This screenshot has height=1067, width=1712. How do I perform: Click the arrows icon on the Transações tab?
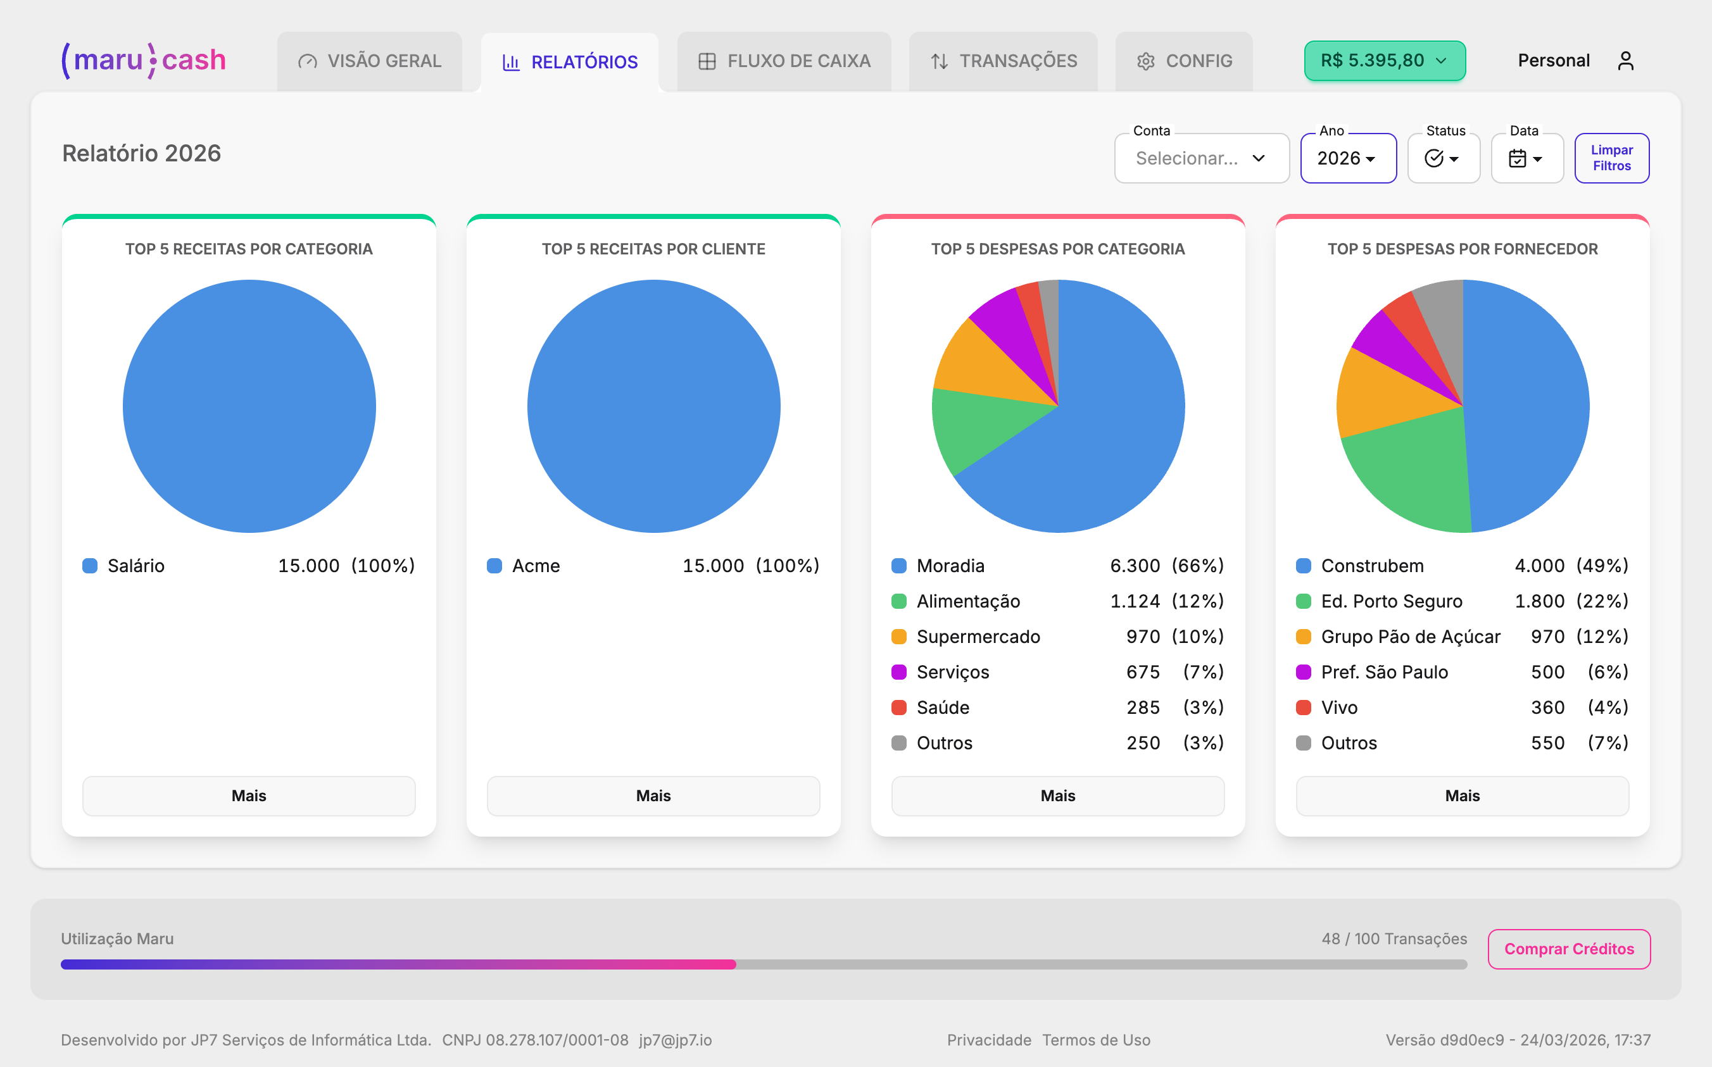pyautogui.click(x=939, y=61)
